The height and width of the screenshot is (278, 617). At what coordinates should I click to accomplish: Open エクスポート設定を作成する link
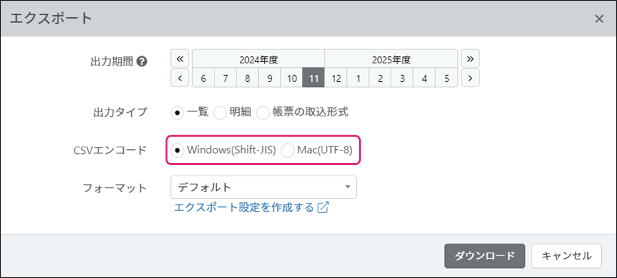pos(244,207)
